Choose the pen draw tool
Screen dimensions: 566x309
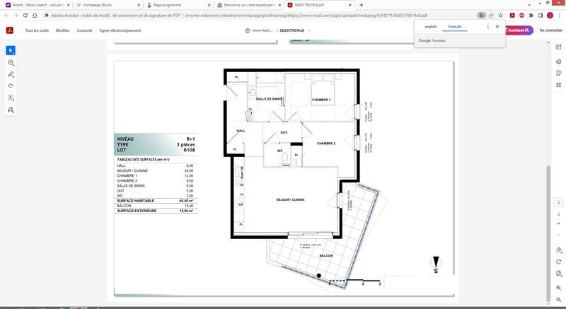click(11, 74)
